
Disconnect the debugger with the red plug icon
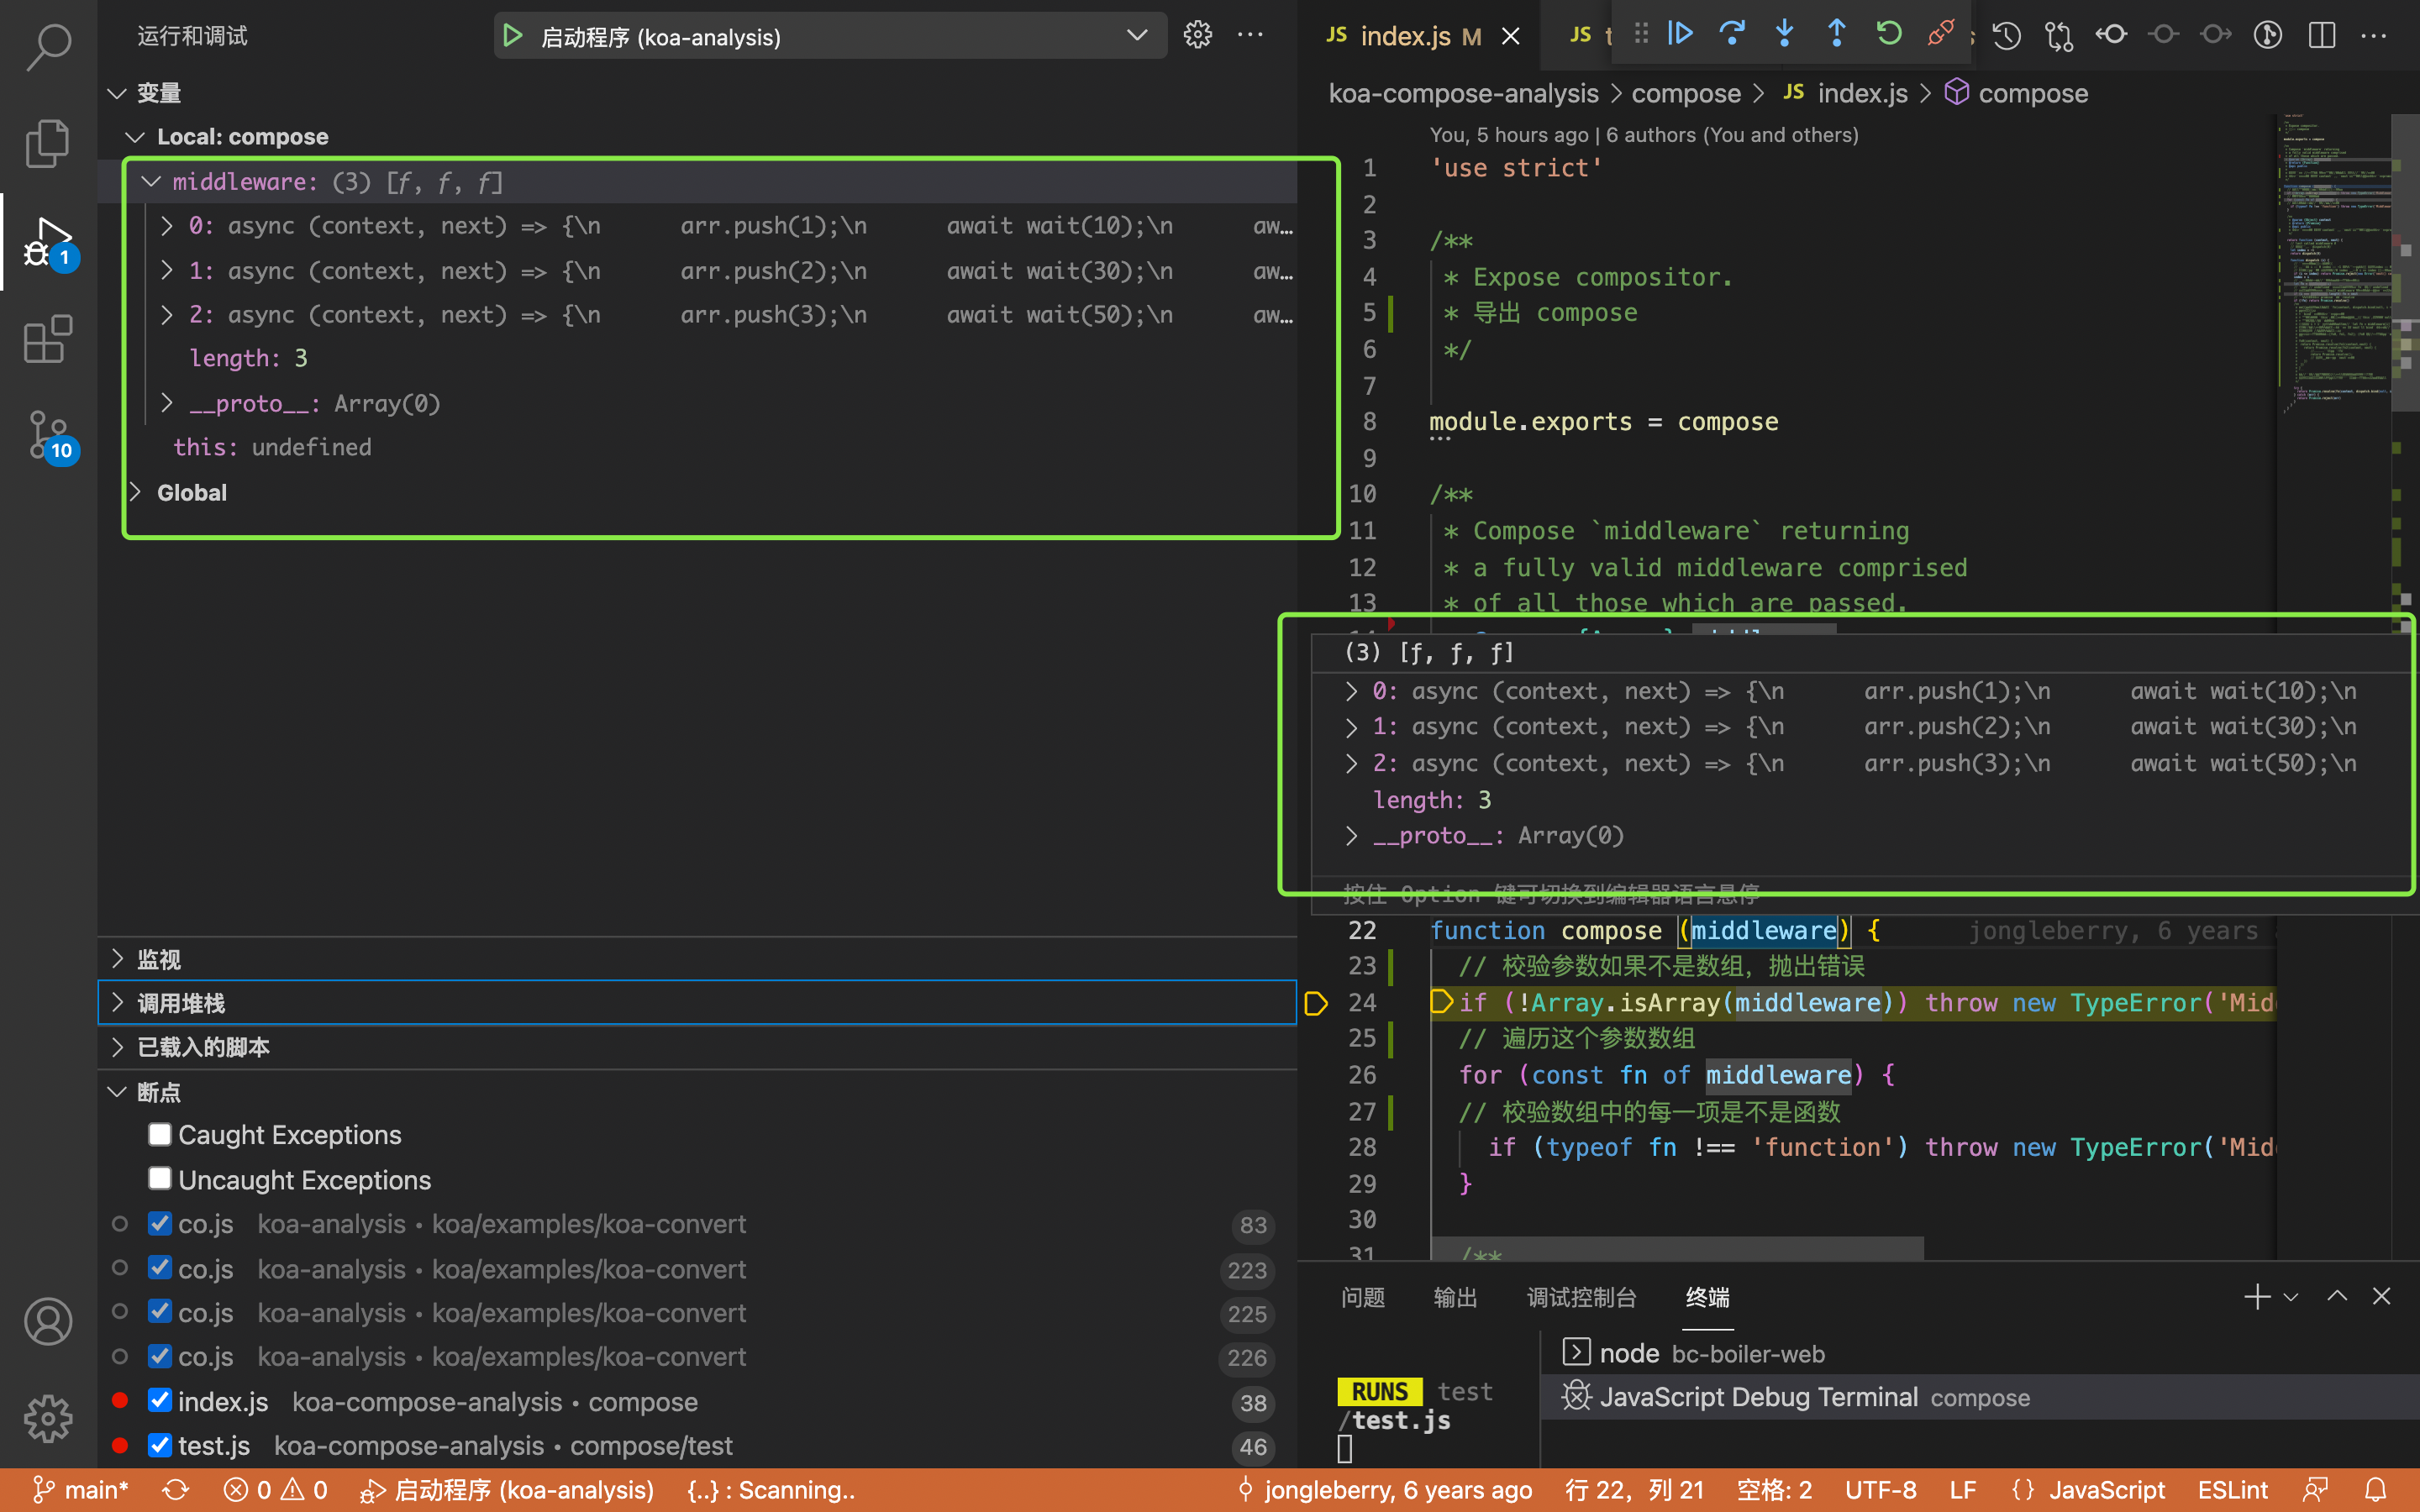1940,34
